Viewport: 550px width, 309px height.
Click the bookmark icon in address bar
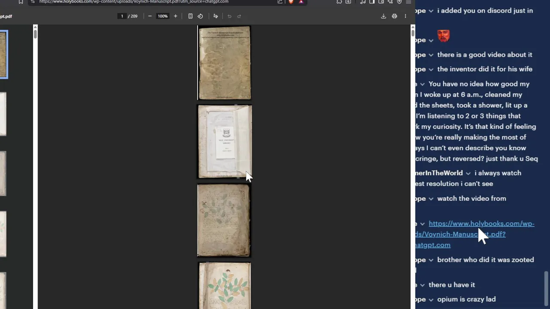pos(21,2)
